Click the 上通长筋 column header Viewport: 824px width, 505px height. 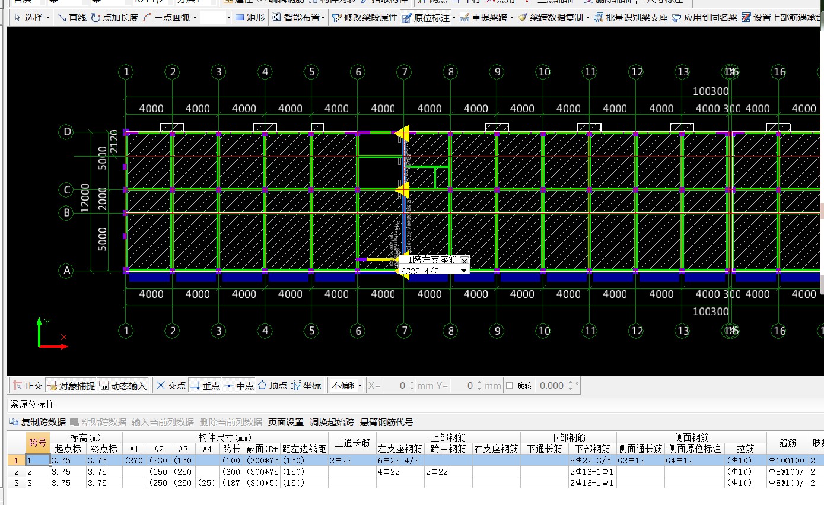[x=352, y=443]
